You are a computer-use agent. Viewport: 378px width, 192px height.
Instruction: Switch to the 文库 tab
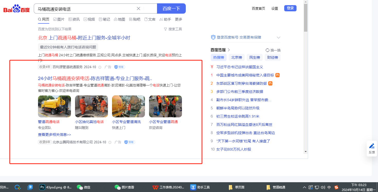pos(150,19)
